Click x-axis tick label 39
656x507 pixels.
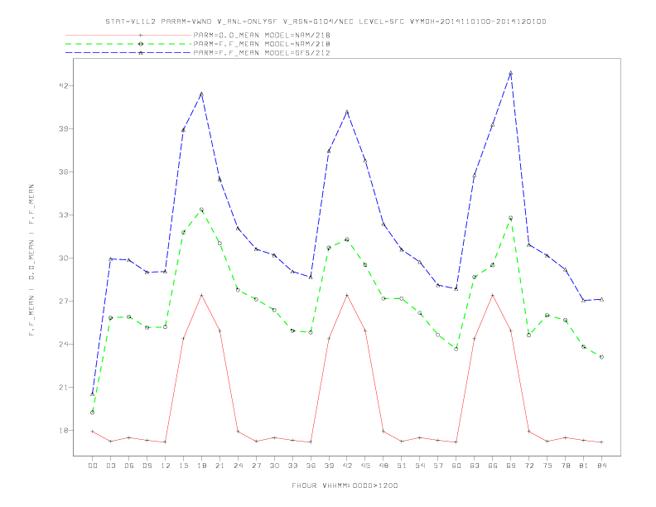(x=329, y=466)
